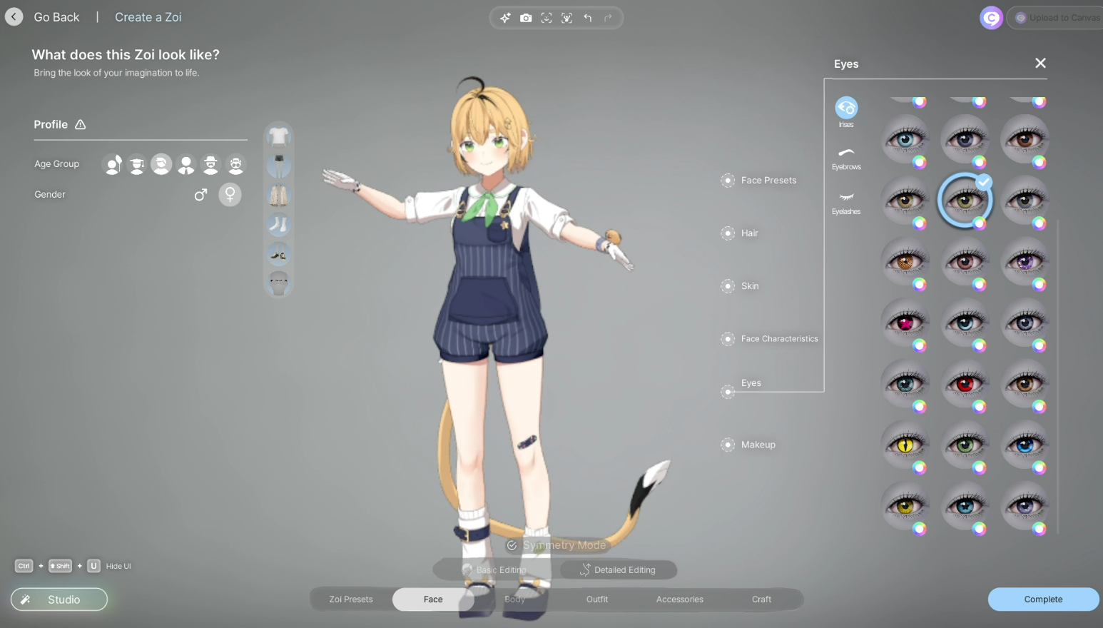
Task: Switch to the Eyebrows section
Action: click(x=846, y=158)
